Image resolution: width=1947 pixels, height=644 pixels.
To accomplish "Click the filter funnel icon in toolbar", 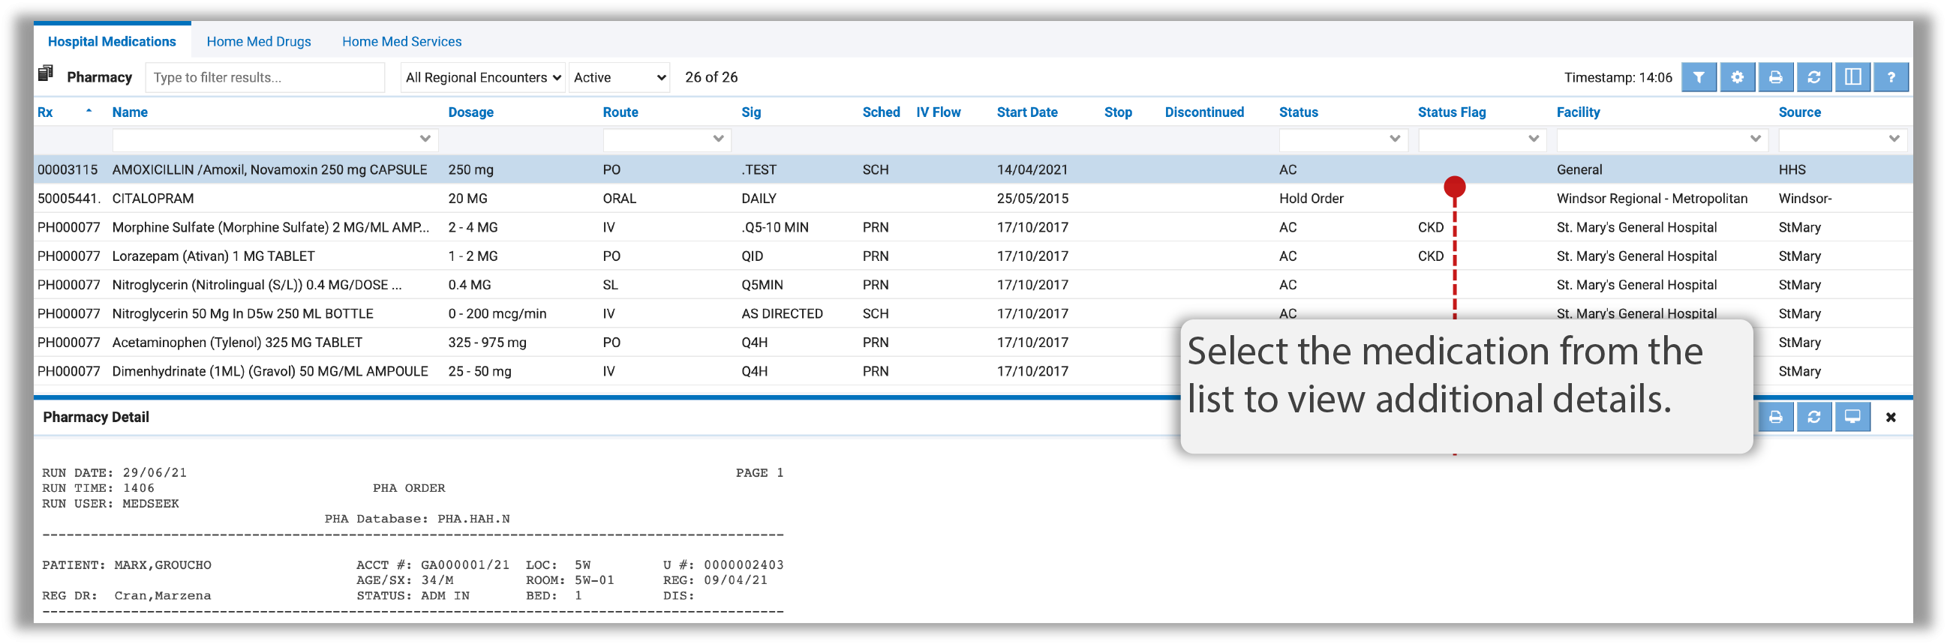I will (x=1699, y=77).
